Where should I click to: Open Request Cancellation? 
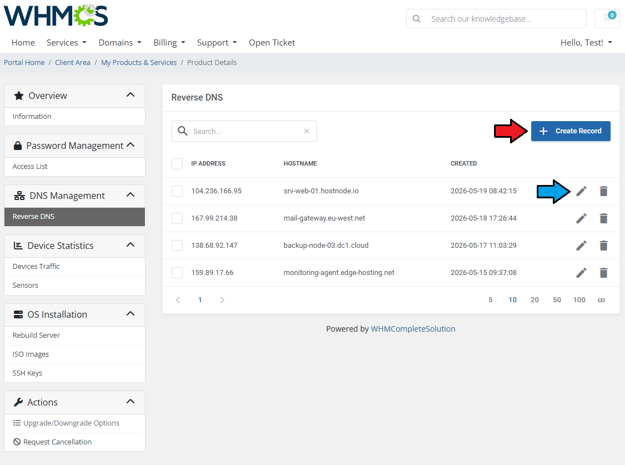pos(74,442)
